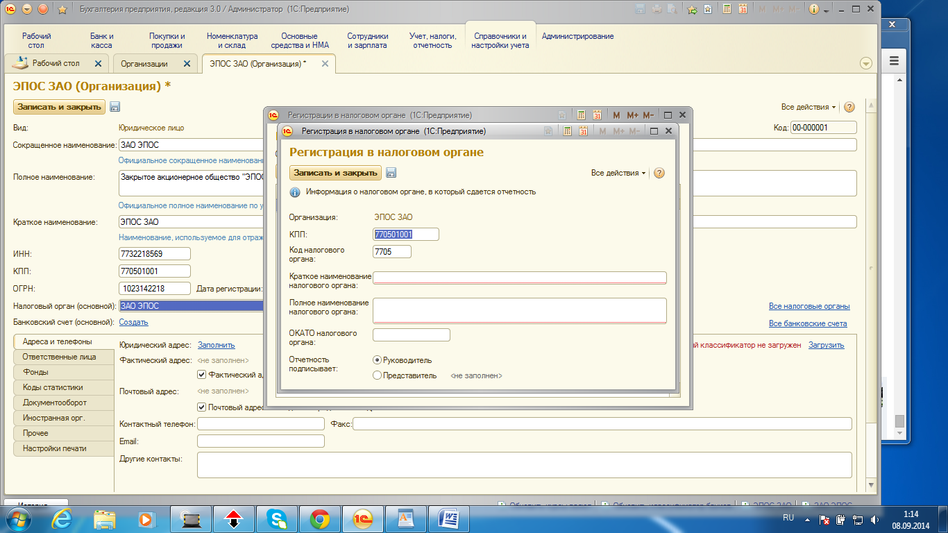Click the save diskette icon in registration dialog
The width and height of the screenshot is (948, 533).
[391, 173]
